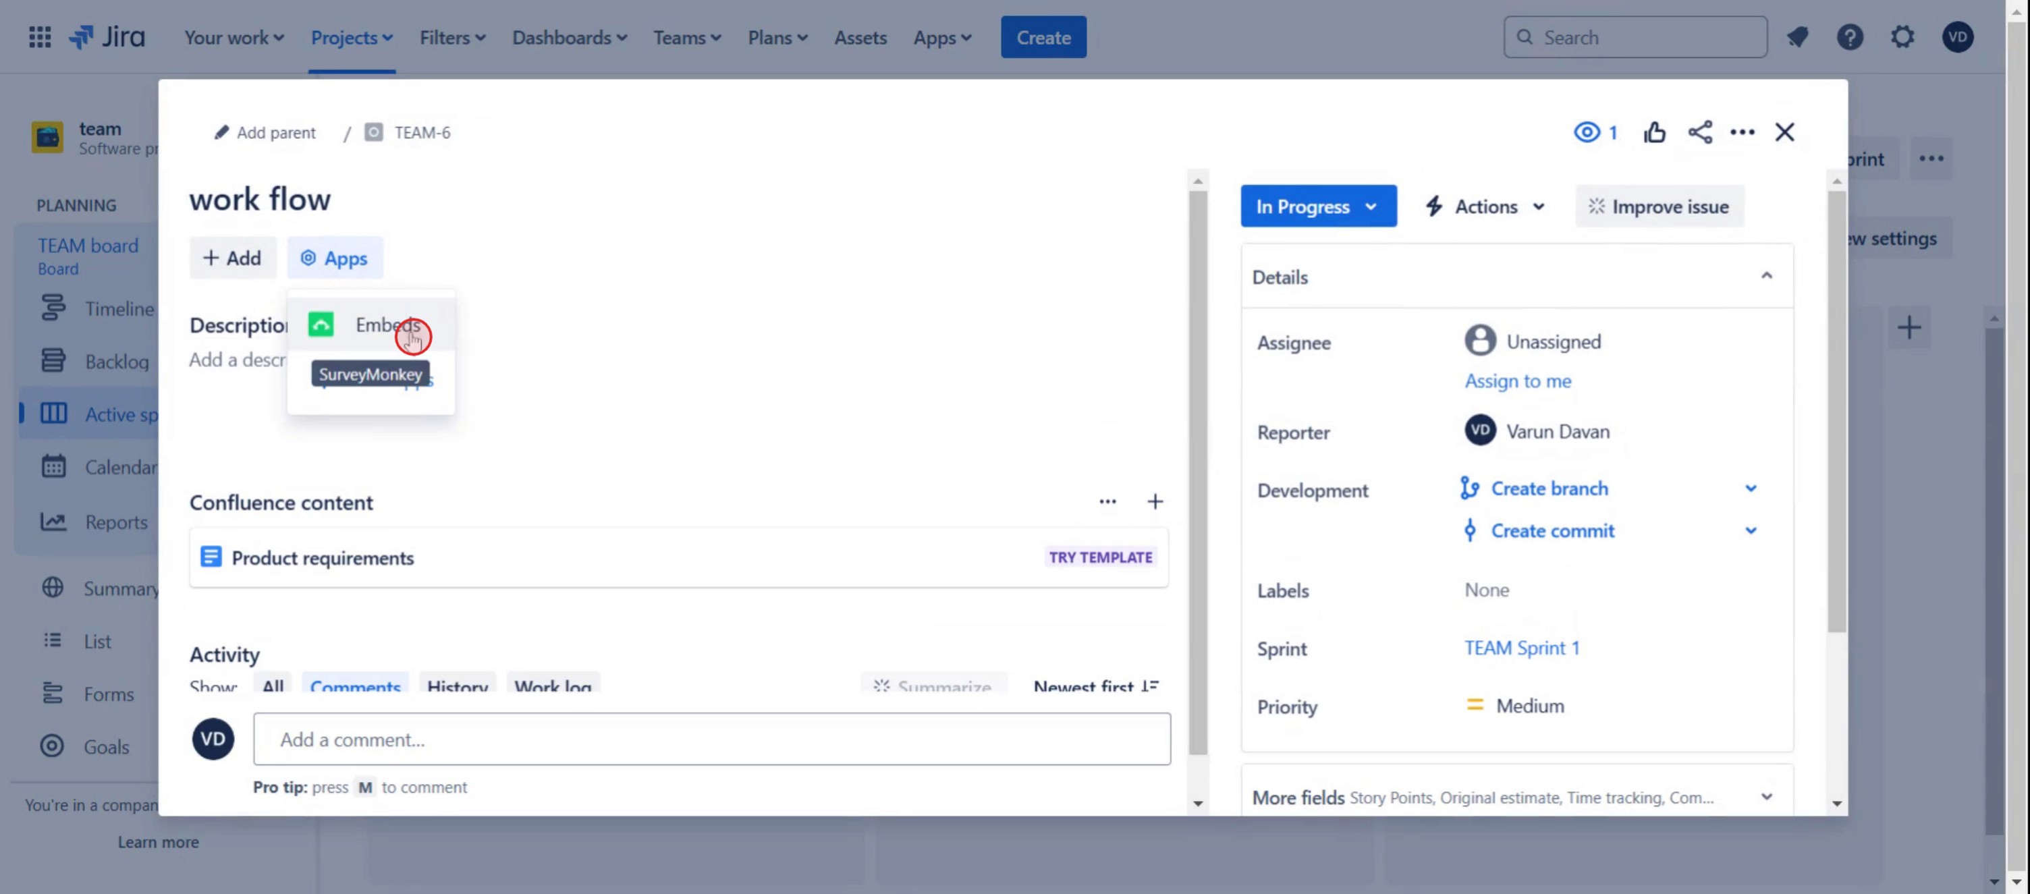The image size is (2030, 894).
Task: Expand the Actions dropdown
Action: (1485, 206)
